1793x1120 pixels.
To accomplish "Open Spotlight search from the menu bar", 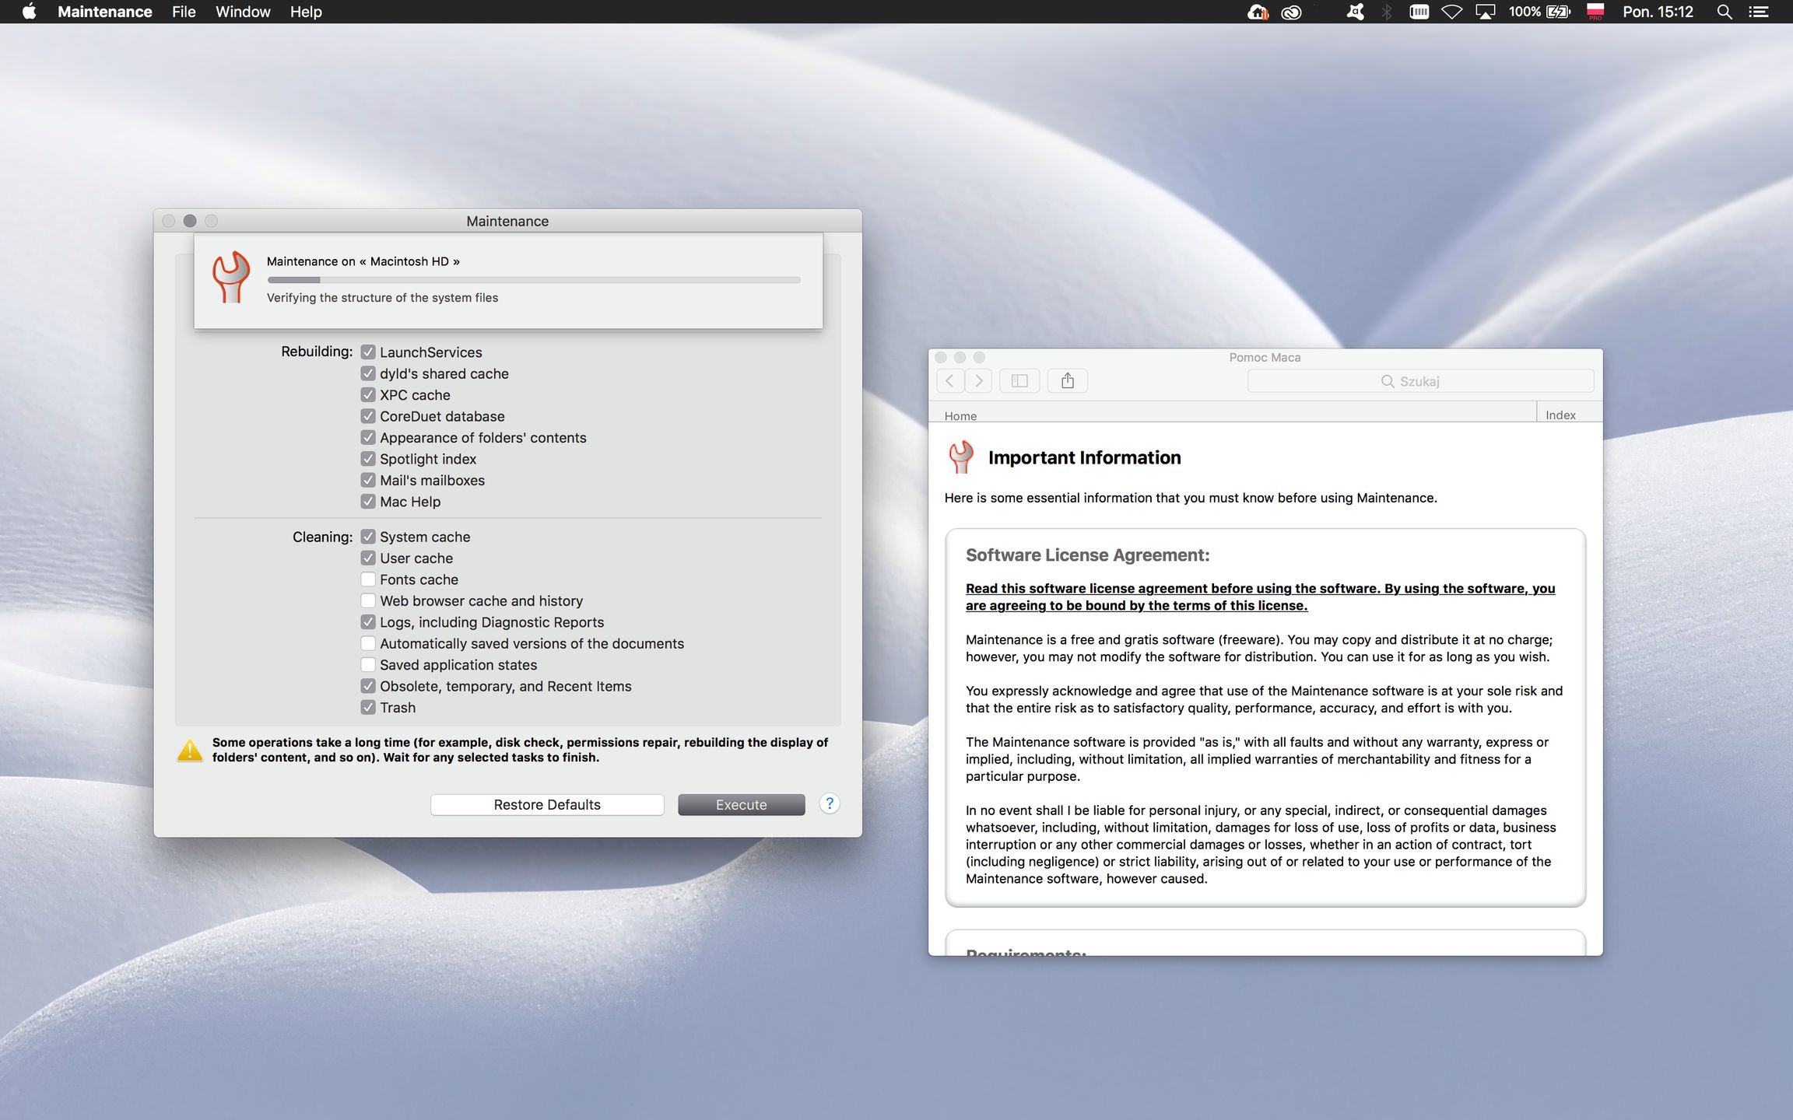I will [1725, 12].
